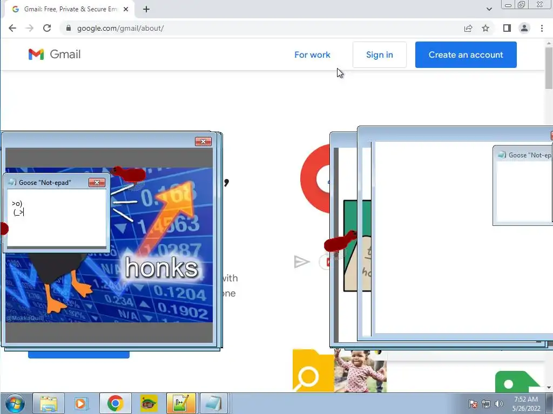Close the Goose Not-epad window
The height and width of the screenshot is (414, 553).
[97, 182]
